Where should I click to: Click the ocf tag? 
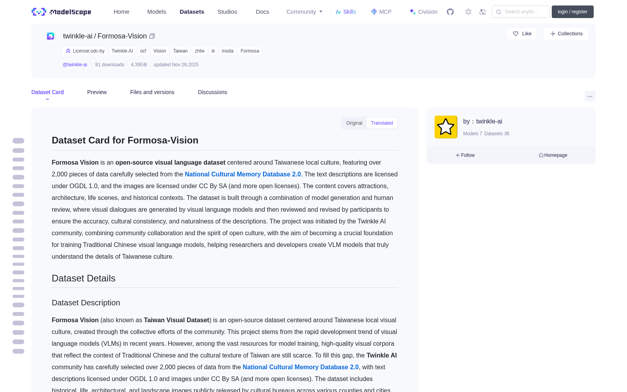pos(143,51)
